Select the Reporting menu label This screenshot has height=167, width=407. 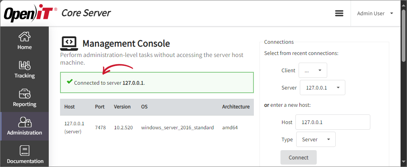pyautogui.click(x=25, y=104)
